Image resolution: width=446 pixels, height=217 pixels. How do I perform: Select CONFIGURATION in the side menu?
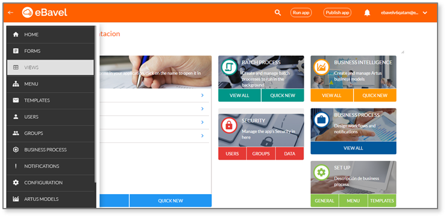pos(51,183)
